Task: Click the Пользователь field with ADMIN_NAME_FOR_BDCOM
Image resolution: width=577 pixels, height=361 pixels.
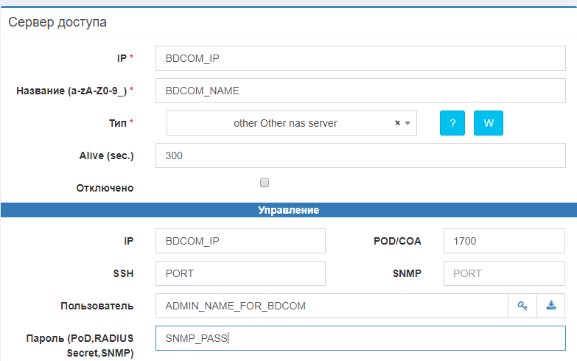Action: point(332,306)
